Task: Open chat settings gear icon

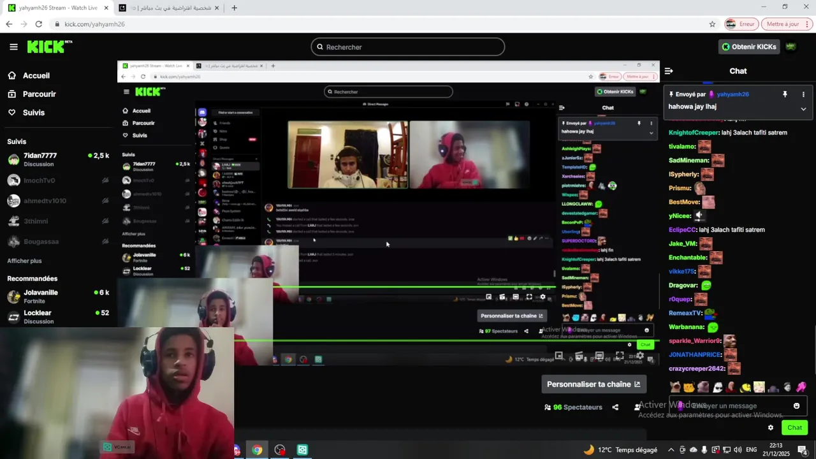Action: coord(771,428)
